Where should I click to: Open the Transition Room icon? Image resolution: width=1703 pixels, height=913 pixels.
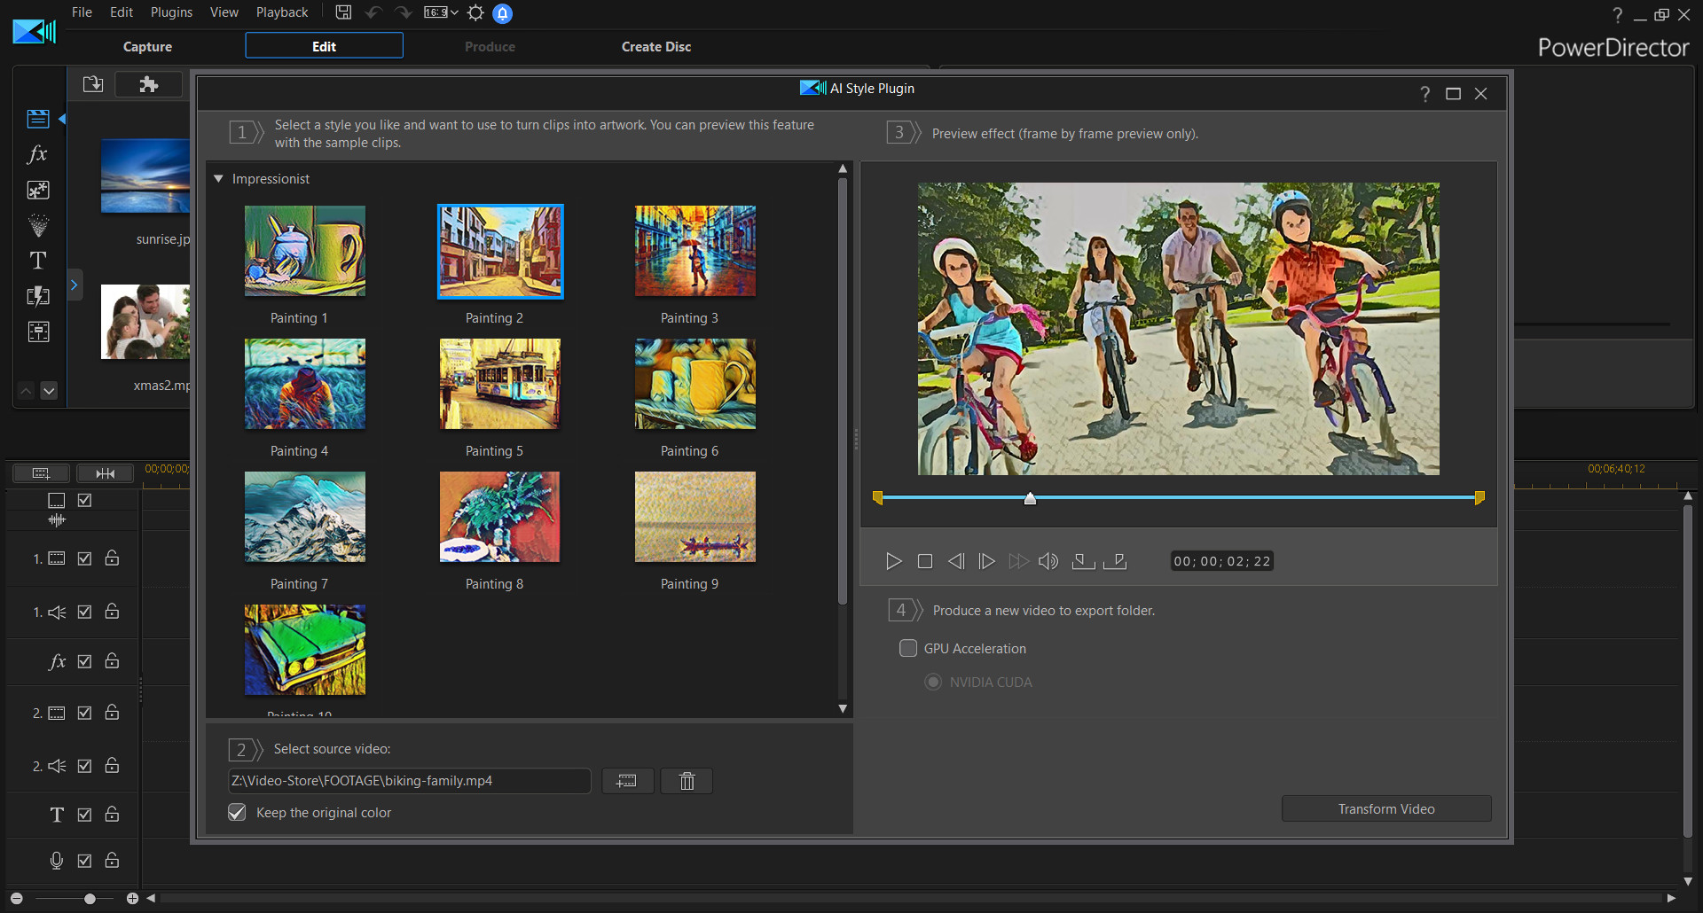pyautogui.click(x=38, y=296)
